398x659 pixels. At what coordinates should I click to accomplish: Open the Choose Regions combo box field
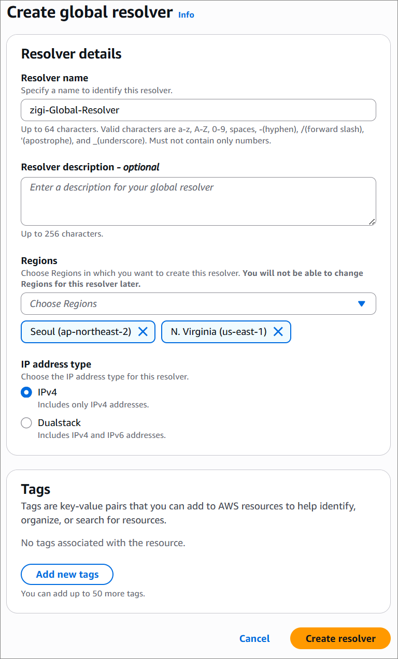point(198,304)
